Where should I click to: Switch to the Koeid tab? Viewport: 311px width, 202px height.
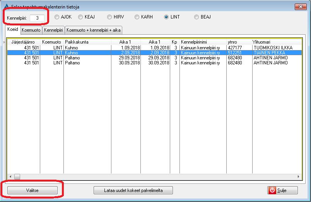13,29
